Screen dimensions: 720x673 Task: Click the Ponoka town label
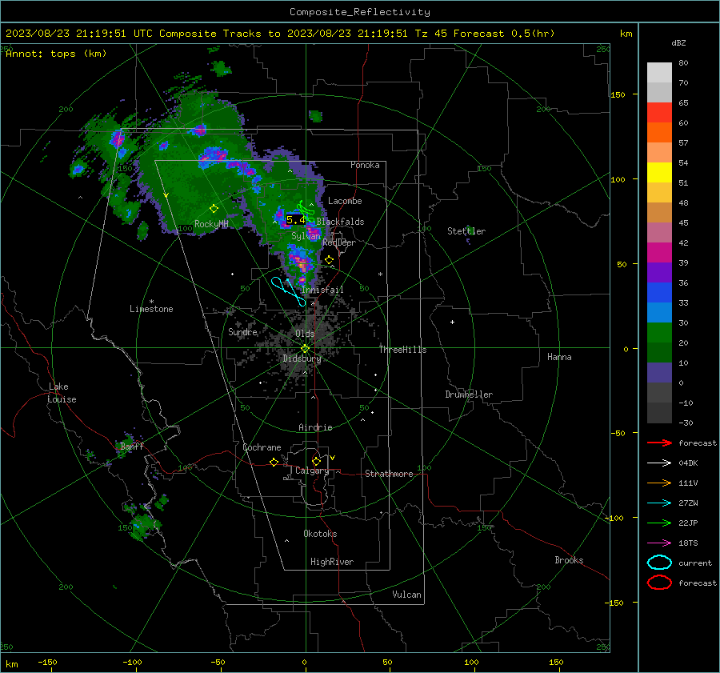click(x=365, y=166)
